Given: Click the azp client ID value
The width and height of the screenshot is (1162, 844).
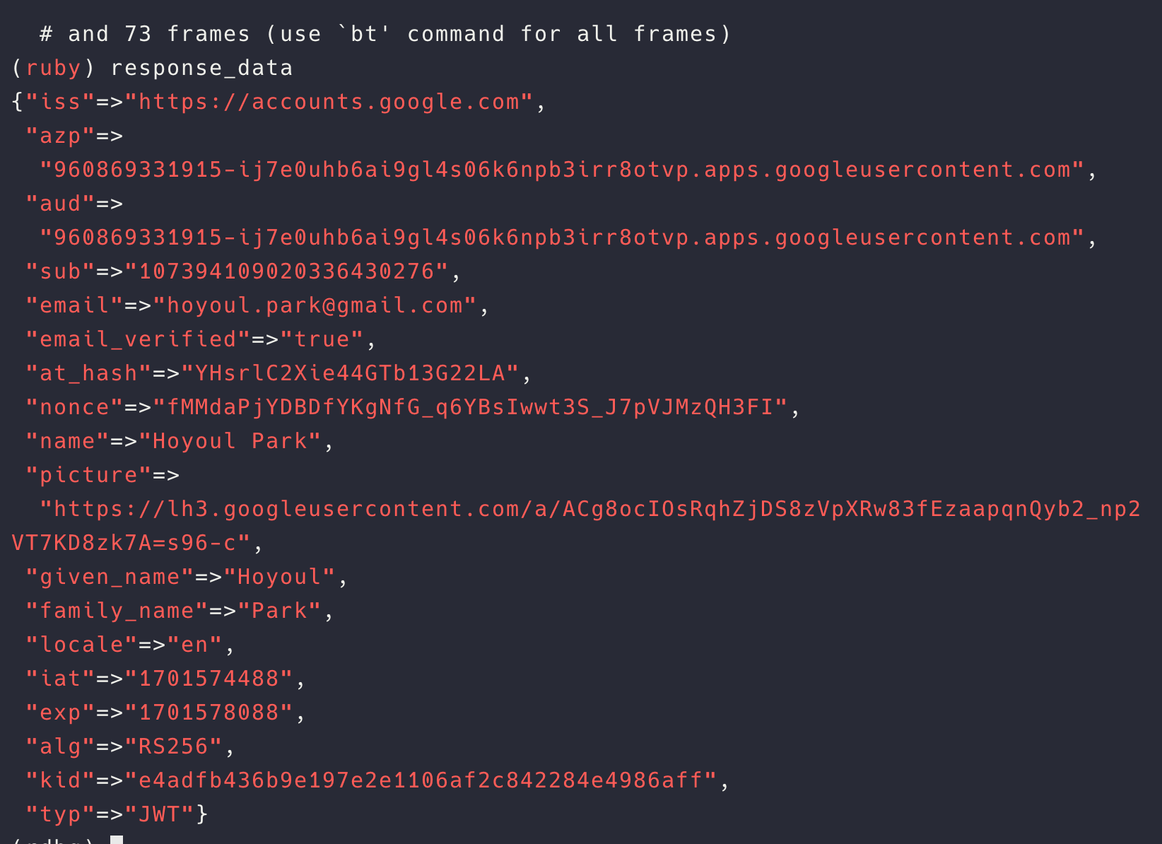Looking at the screenshot, I should [x=562, y=170].
